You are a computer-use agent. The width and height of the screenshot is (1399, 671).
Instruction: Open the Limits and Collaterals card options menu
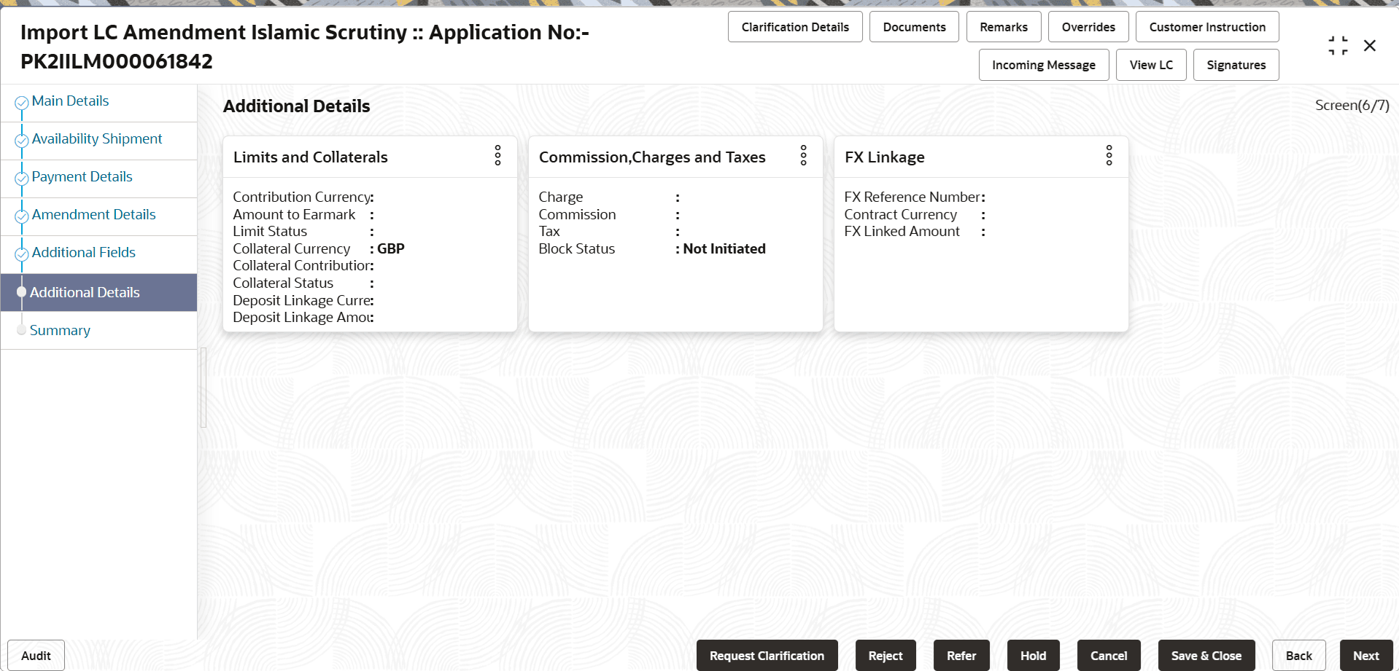coord(497,156)
